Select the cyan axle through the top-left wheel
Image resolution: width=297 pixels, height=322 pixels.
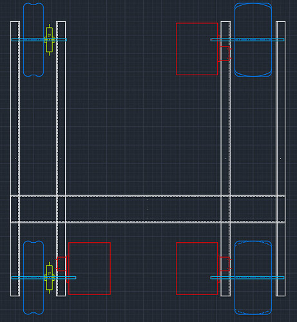point(39,40)
